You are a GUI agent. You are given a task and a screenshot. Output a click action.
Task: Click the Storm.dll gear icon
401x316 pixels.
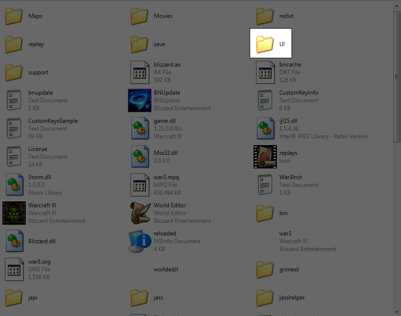click(14, 184)
